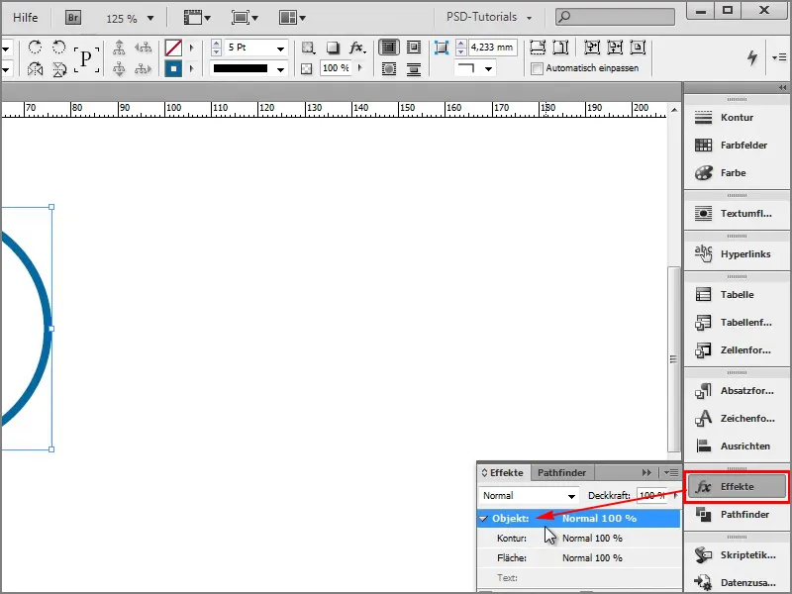Image resolution: width=792 pixels, height=594 pixels.
Task: Click the Effekte button in dock
Action: pyautogui.click(x=737, y=487)
